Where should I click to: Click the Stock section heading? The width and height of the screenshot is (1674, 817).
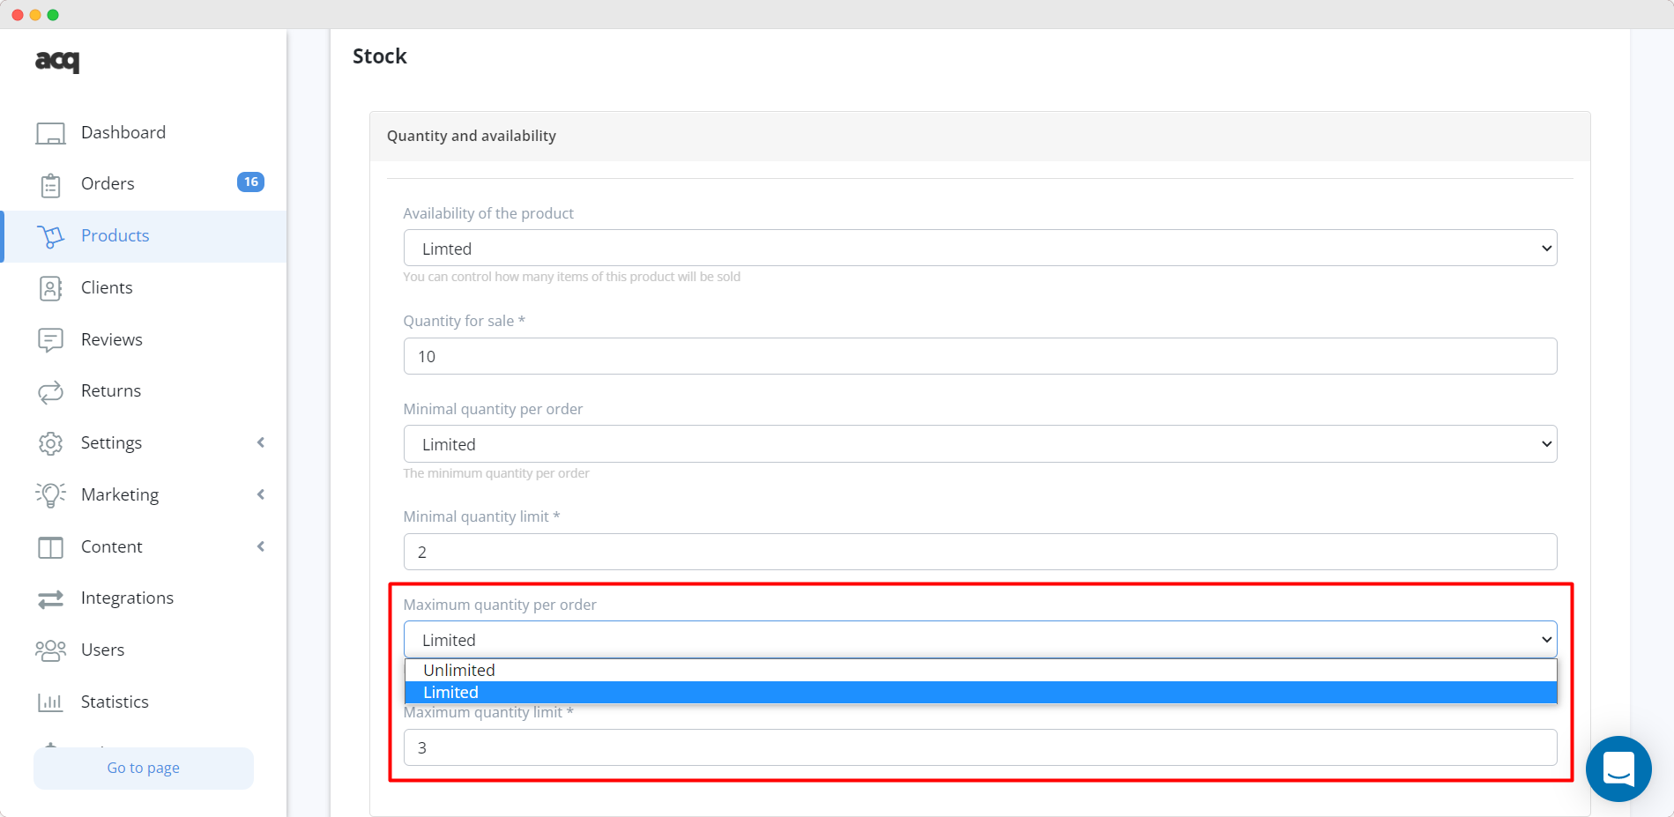click(380, 56)
